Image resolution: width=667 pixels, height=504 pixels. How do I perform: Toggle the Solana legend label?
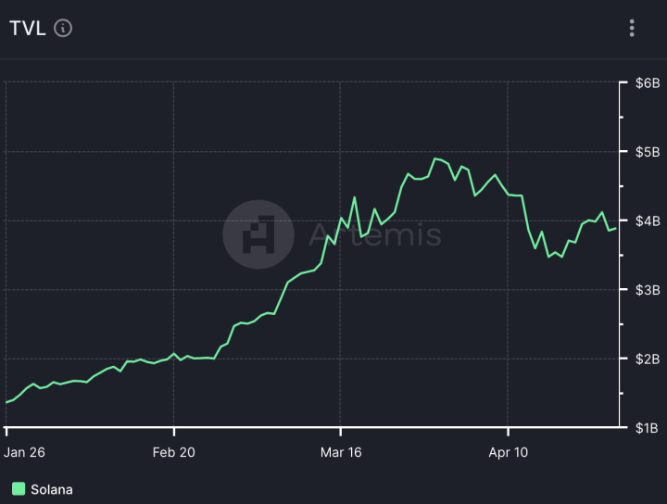pos(52,489)
